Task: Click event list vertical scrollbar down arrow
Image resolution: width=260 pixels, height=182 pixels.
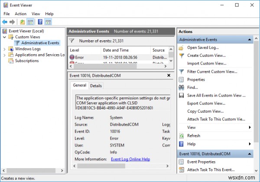Action: point(171,61)
